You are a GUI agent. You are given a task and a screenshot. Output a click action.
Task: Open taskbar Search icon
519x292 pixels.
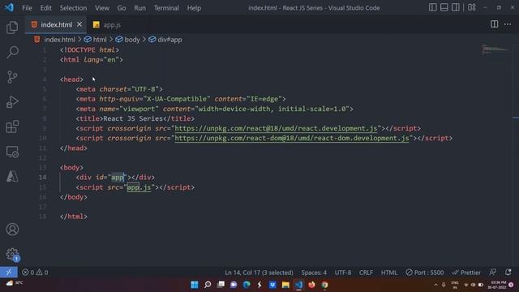(208, 285)
